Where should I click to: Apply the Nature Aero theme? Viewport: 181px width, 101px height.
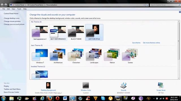pos(112,56)
